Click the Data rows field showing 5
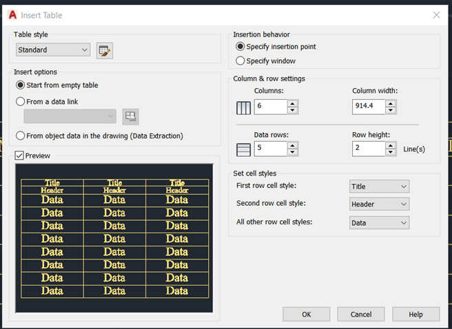Viewport: 452px width, 329px height. [271, 149]
